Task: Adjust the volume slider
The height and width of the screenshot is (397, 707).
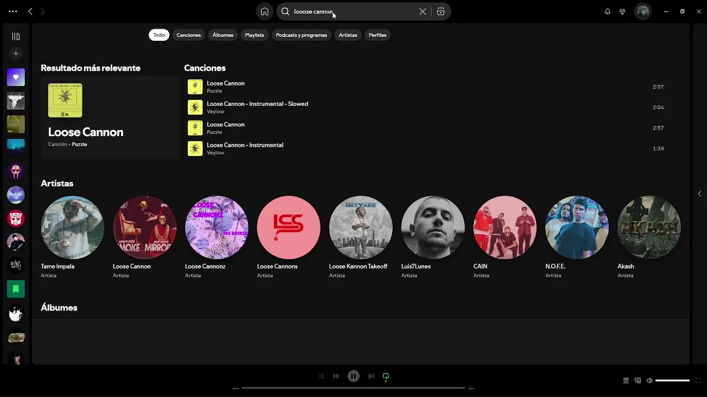Action: tap(673, 380)
